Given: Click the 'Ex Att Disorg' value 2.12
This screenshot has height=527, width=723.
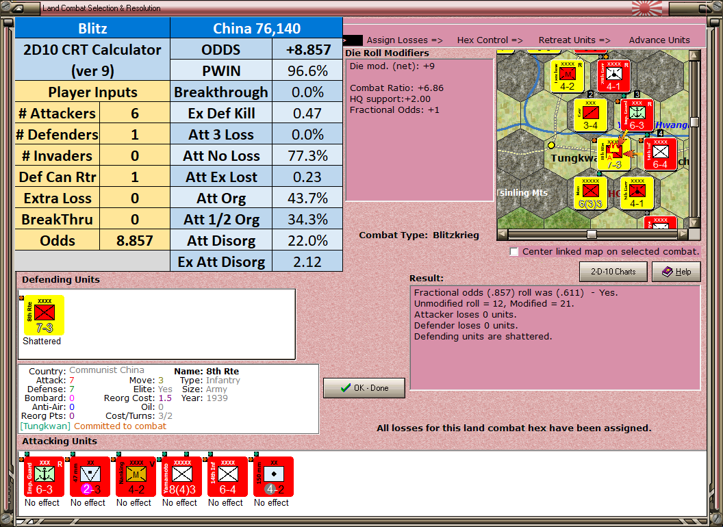Looking at the screenshot, I should point(307,262).
